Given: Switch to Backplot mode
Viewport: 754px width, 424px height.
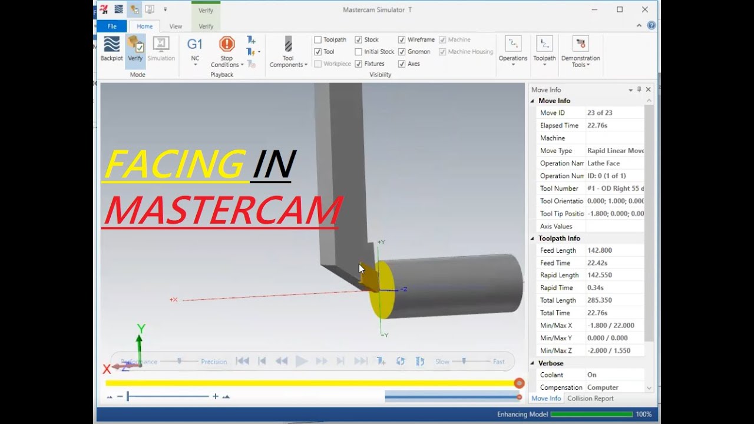Looking at the screenshot, I should pyautogui.click(x=111, y=49).
